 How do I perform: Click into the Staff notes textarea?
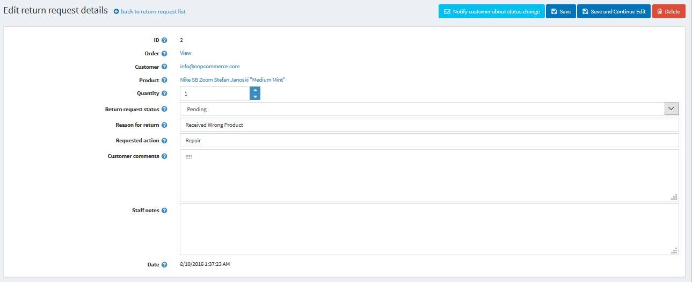tap(429, 229)
